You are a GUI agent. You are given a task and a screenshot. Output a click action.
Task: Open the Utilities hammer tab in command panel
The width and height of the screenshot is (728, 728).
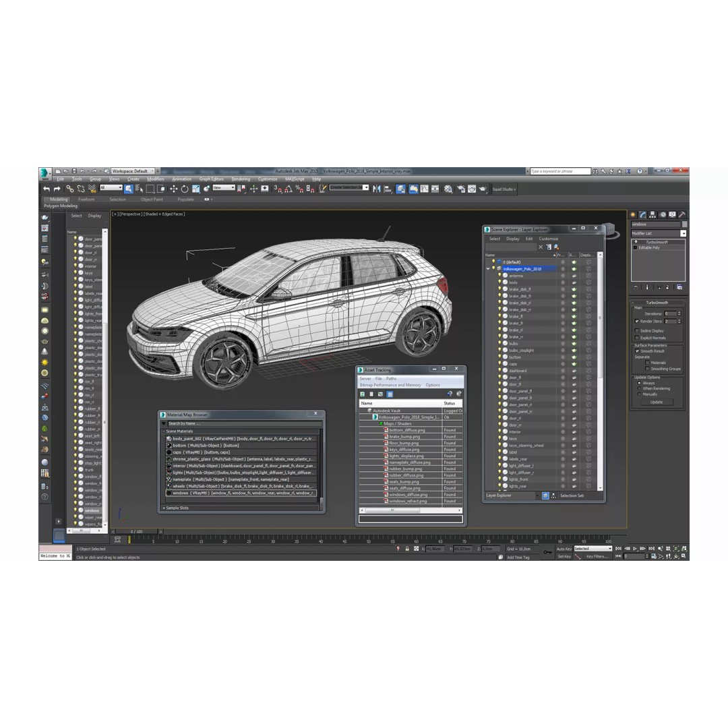click(682, 214)
